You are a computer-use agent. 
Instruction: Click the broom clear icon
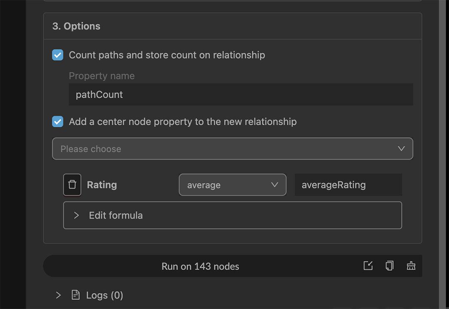[x=411, y=266]
